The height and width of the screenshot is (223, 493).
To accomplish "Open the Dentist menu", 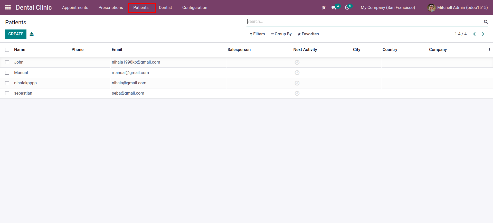I will tap(165, 8).
